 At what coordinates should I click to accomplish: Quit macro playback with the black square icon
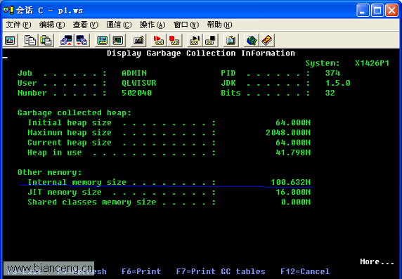click(210, 40)
